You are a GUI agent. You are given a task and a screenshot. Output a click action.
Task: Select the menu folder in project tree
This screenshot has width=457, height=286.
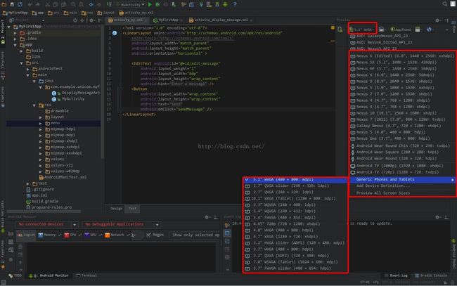click(x=53, y=123)
